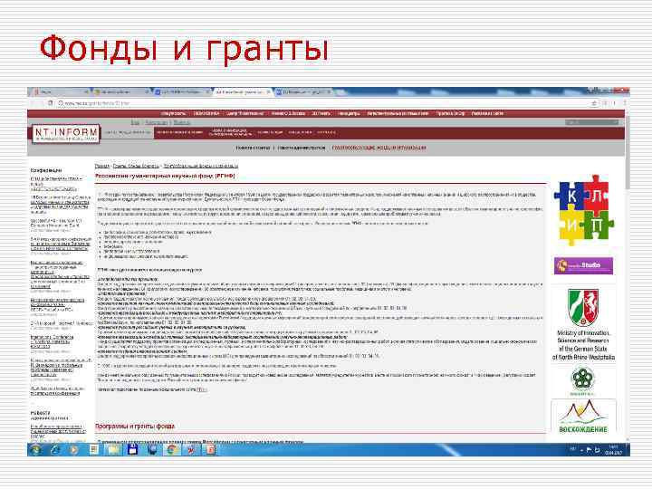Viewport: 652px width, 489px height.
Task: Click the North Rhine-Westphalia ministry coat of arms
Action: click(x=583, y=307)
